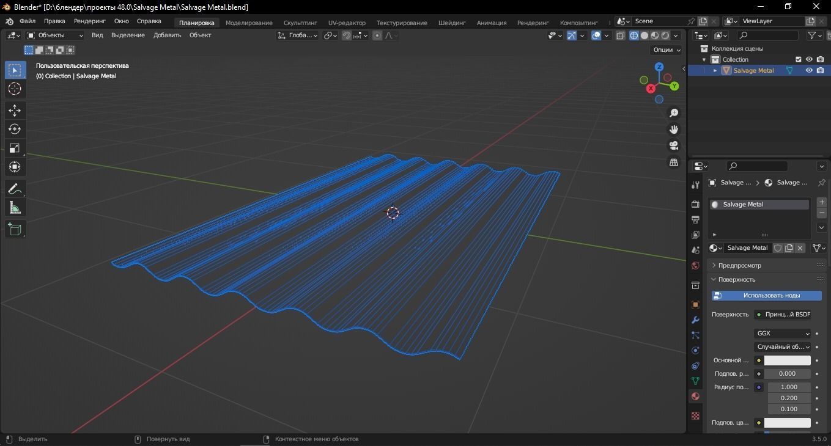831x446 pixels.
Task: Open the View Layer properties tab
Action: pyautogui.click(x=695, y=235)
